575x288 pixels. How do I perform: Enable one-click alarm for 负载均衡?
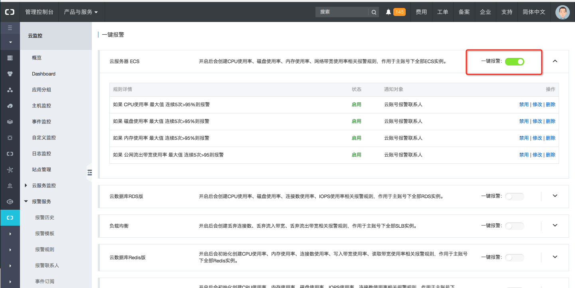[514, 226]
